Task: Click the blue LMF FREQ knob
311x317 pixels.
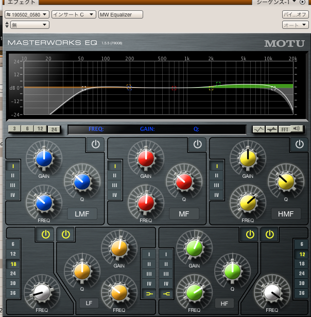Action: (44, 203)
